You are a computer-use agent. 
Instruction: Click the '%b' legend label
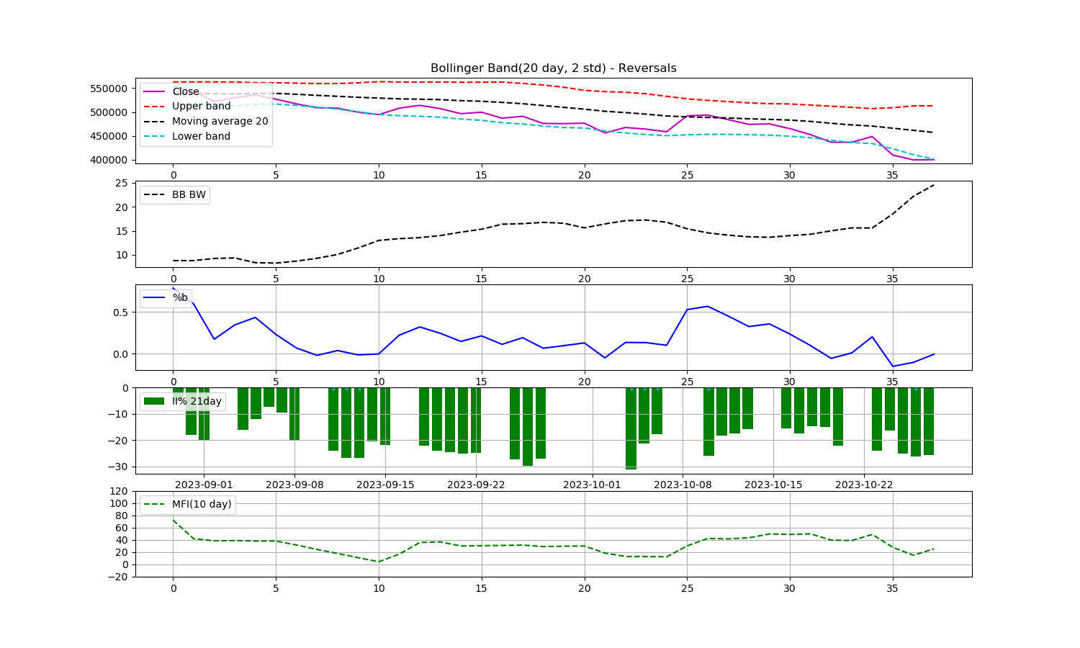pos(180,298)
